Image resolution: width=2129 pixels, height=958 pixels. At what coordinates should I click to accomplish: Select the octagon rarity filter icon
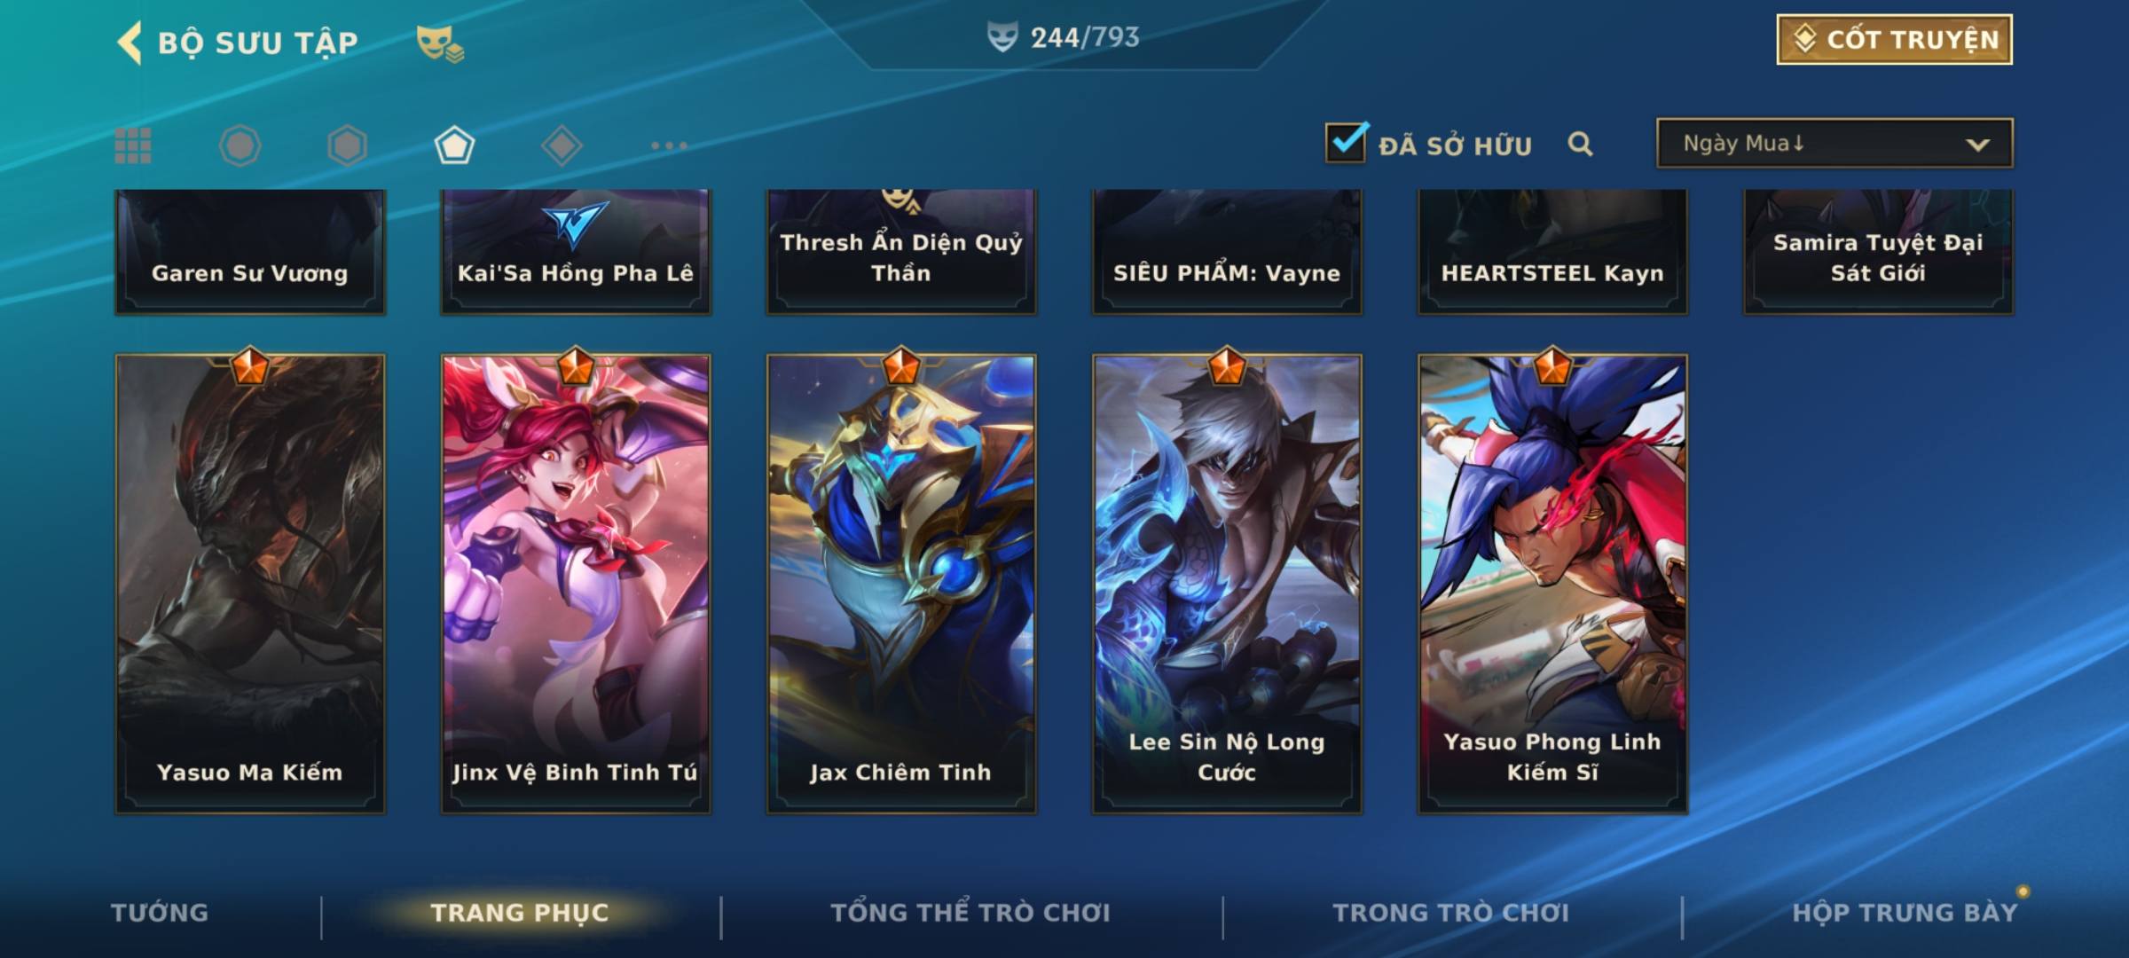click(240, 145)
